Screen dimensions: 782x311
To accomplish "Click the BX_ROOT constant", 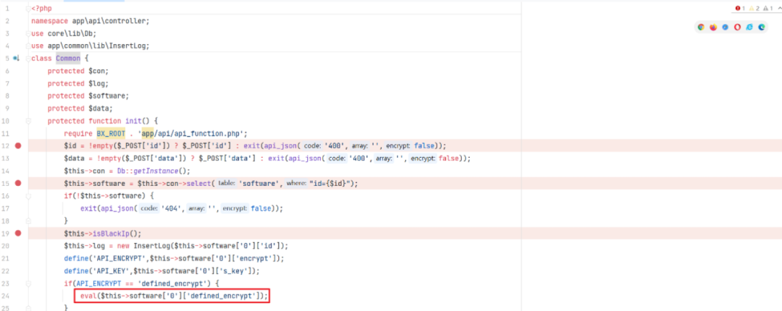I will click(x=111, y=133).
